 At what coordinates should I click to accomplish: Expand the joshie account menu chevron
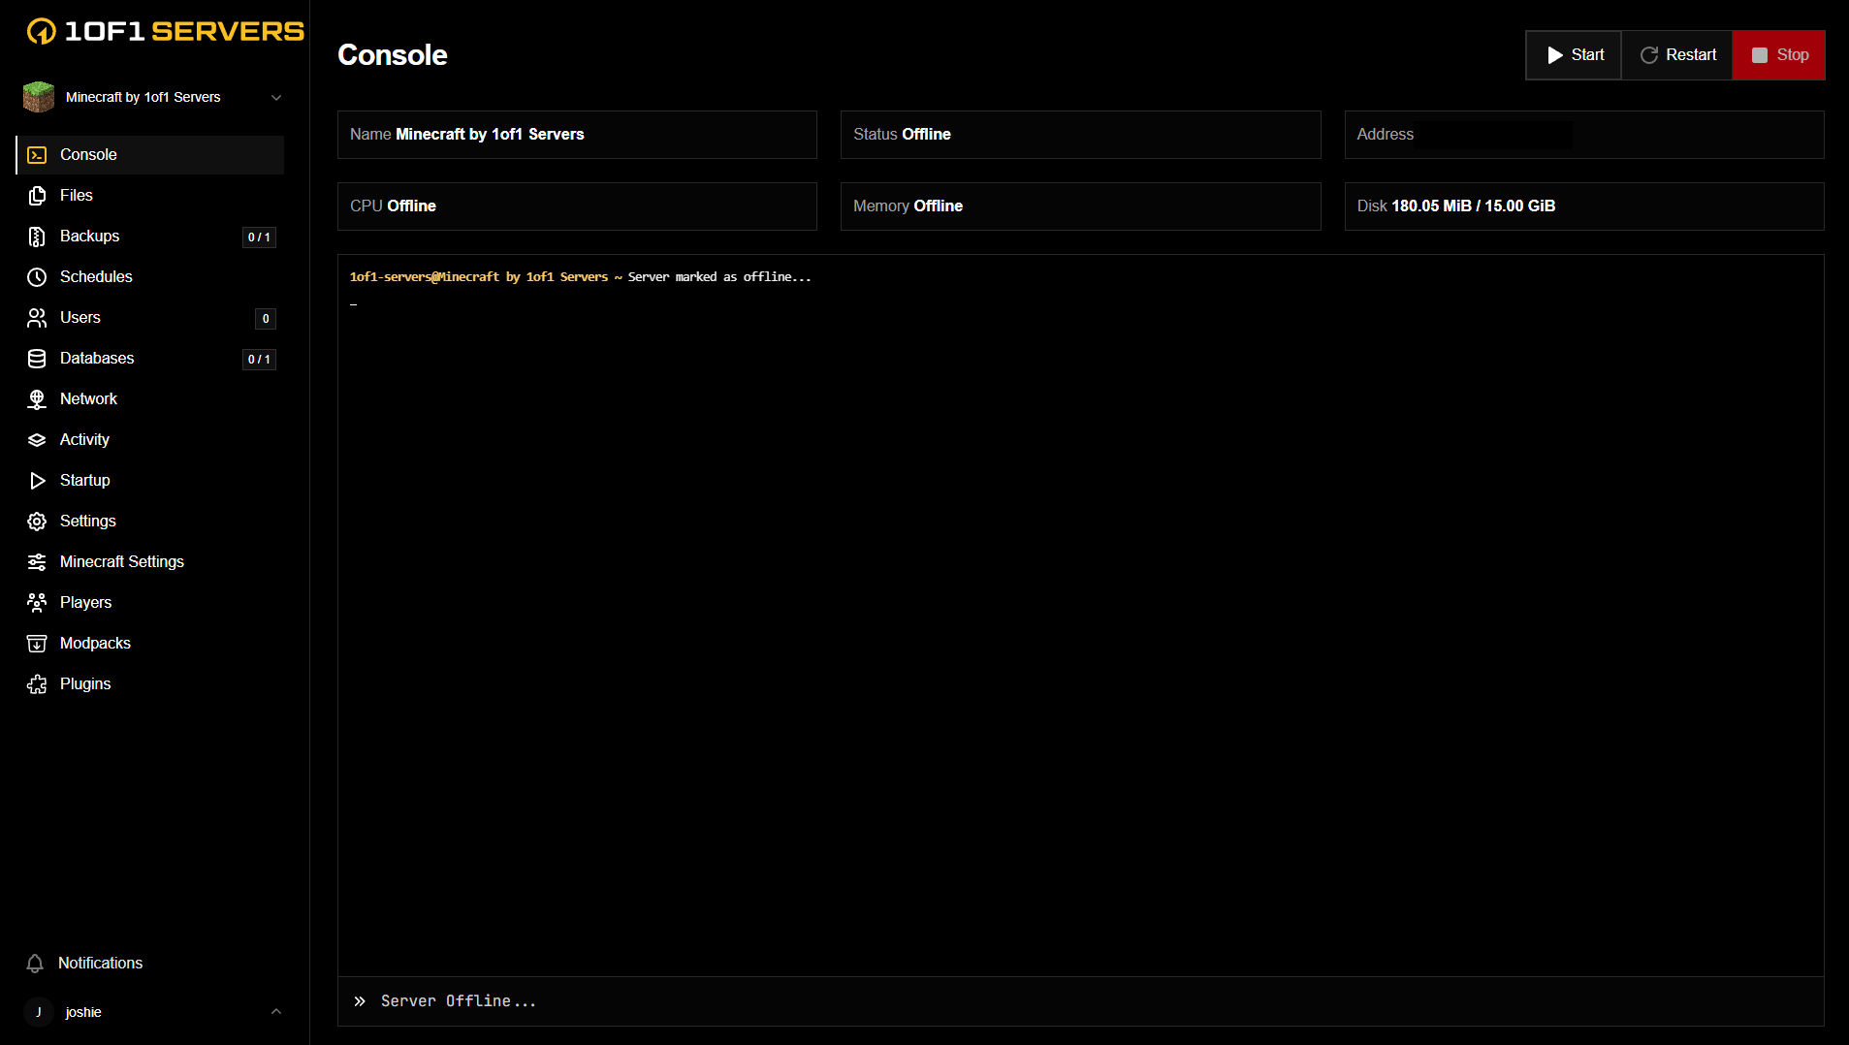[276, 1012]
